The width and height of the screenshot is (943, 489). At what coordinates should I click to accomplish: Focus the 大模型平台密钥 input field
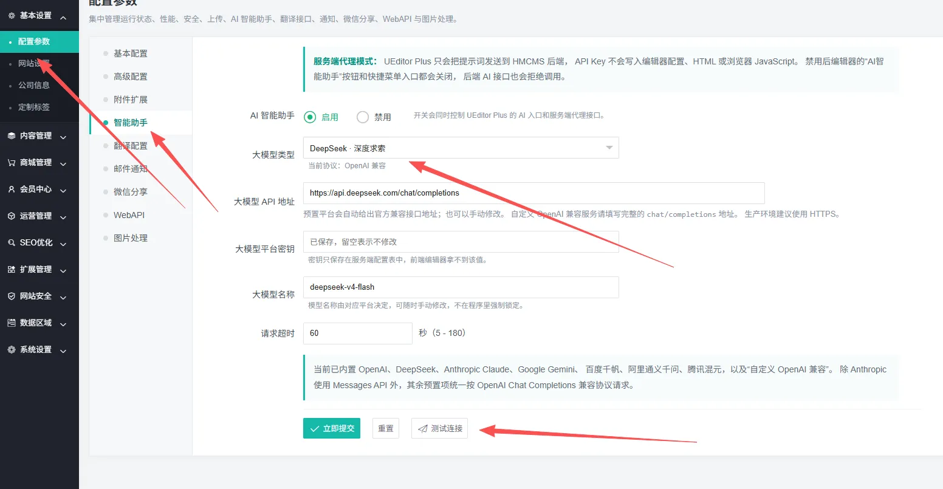pyautogui.click(x=461, y=242)
